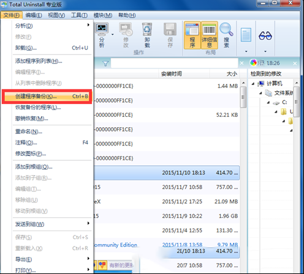
Task: Open the Modules (模块) menu
Action: point(103,15)
